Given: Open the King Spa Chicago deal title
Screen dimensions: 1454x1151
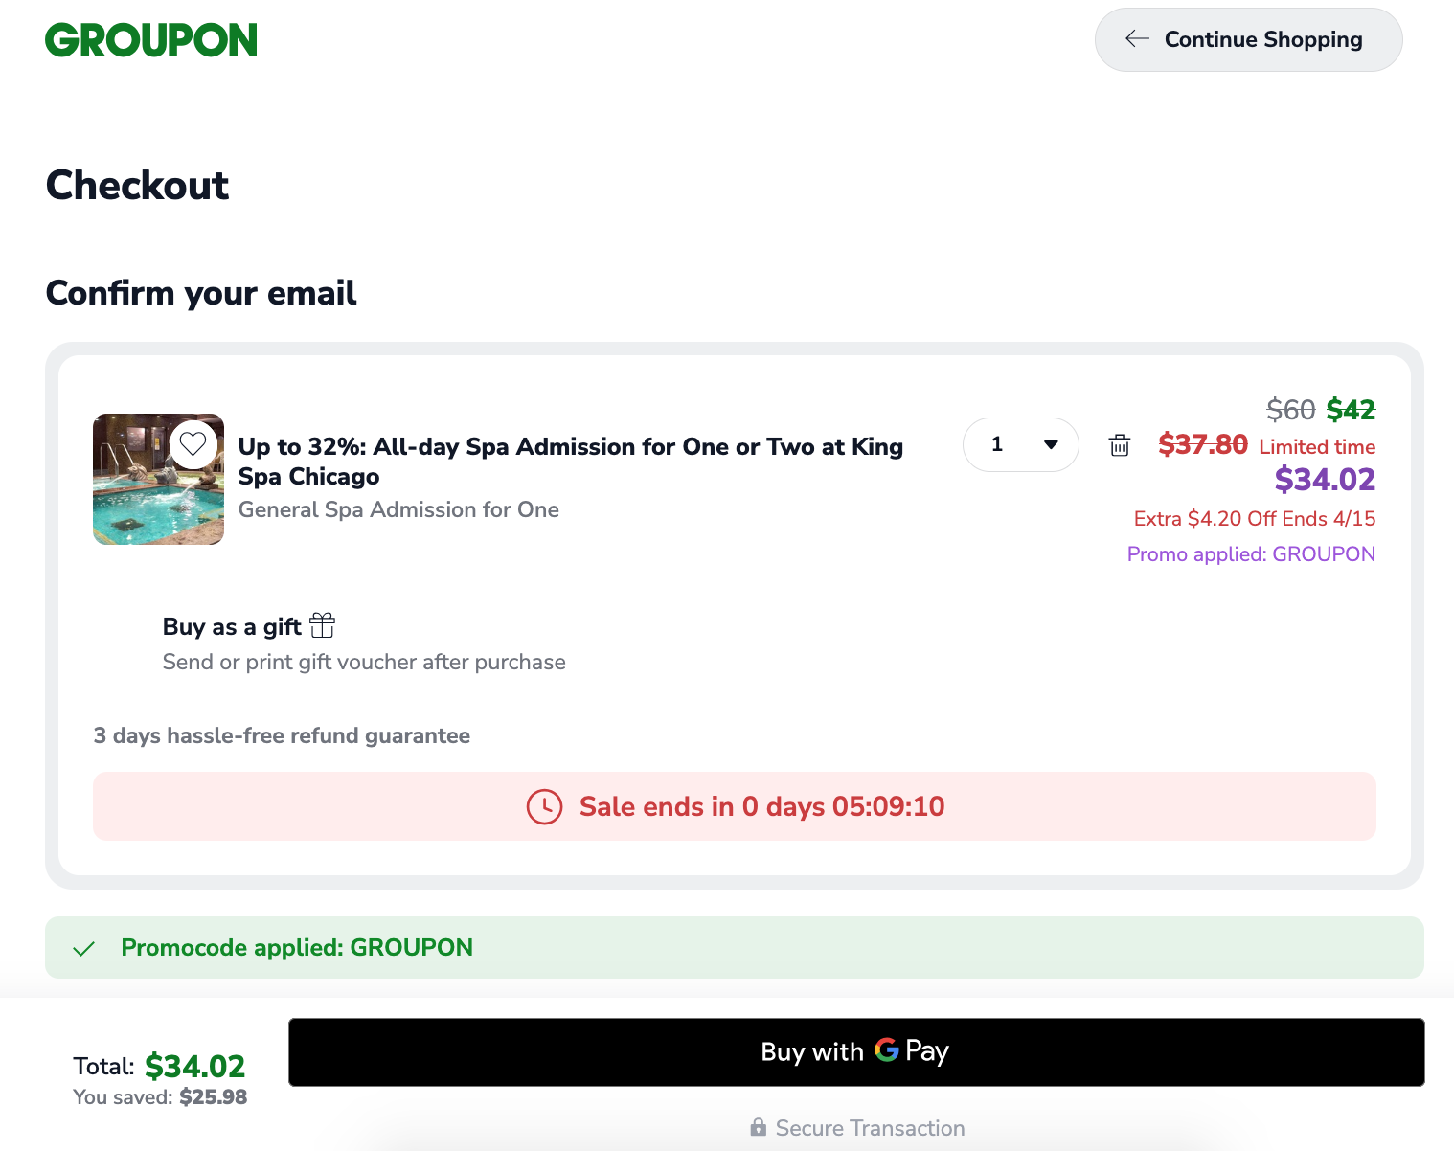Looking at the screenshot, I should [571, 462].
